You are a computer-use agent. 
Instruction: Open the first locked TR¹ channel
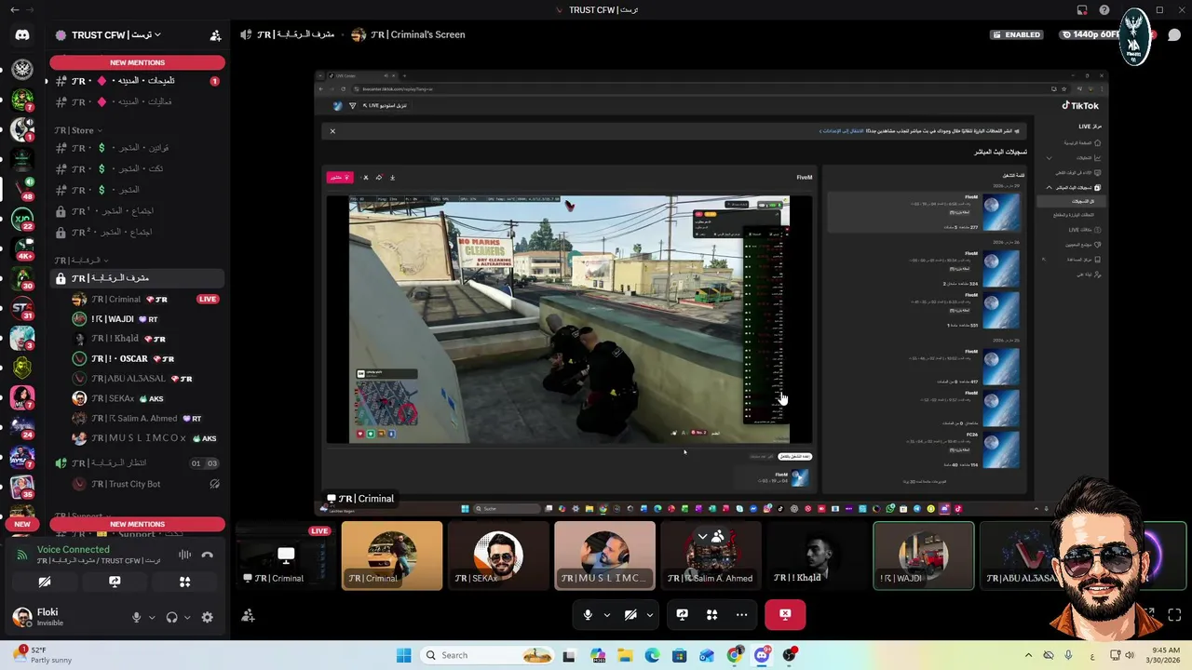(x=137, y=211)
